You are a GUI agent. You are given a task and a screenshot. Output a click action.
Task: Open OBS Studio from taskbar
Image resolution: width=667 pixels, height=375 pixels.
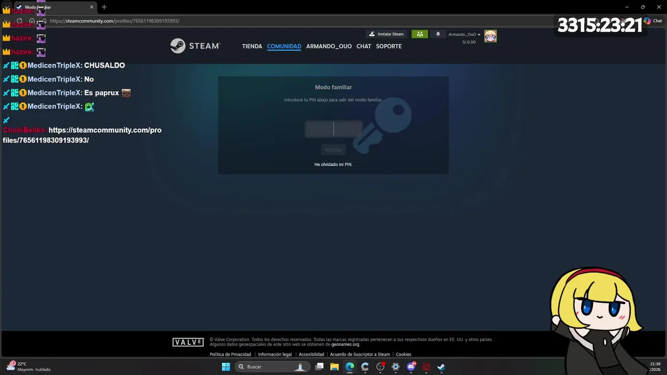(380, 367)
